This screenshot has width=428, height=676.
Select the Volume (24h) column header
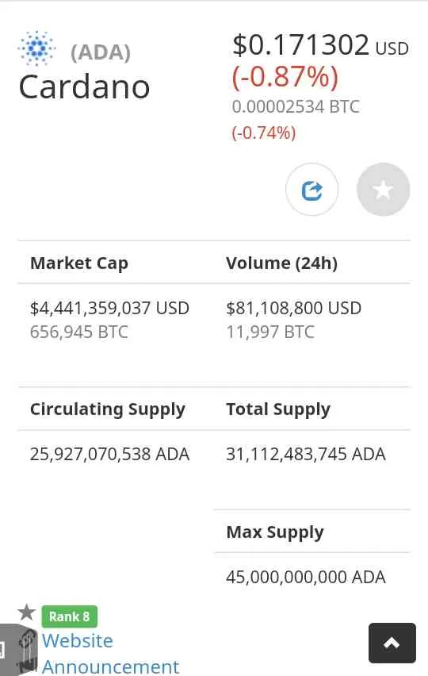click(x=281, y=263)
